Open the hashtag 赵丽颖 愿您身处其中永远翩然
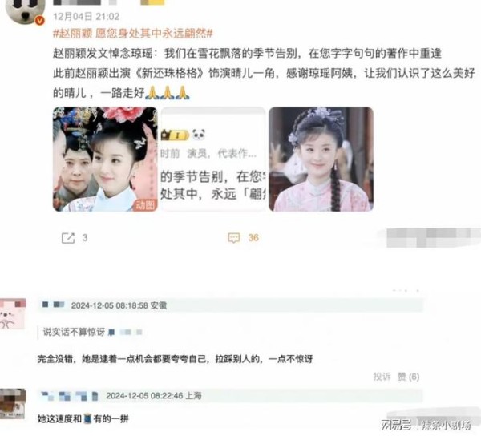This screenshot has height=436, width=481. [x=133, y=33]
